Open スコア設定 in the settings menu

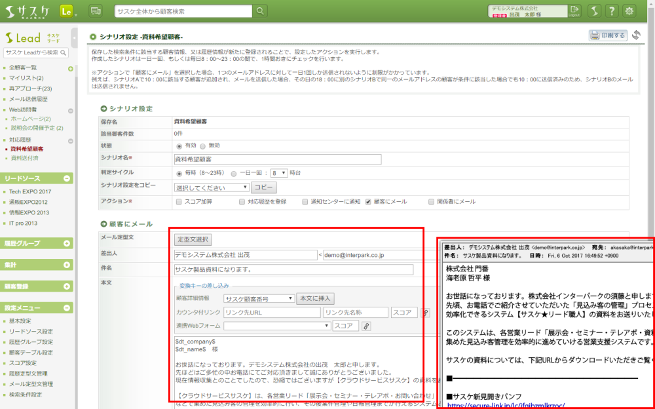tap(25, 362)
